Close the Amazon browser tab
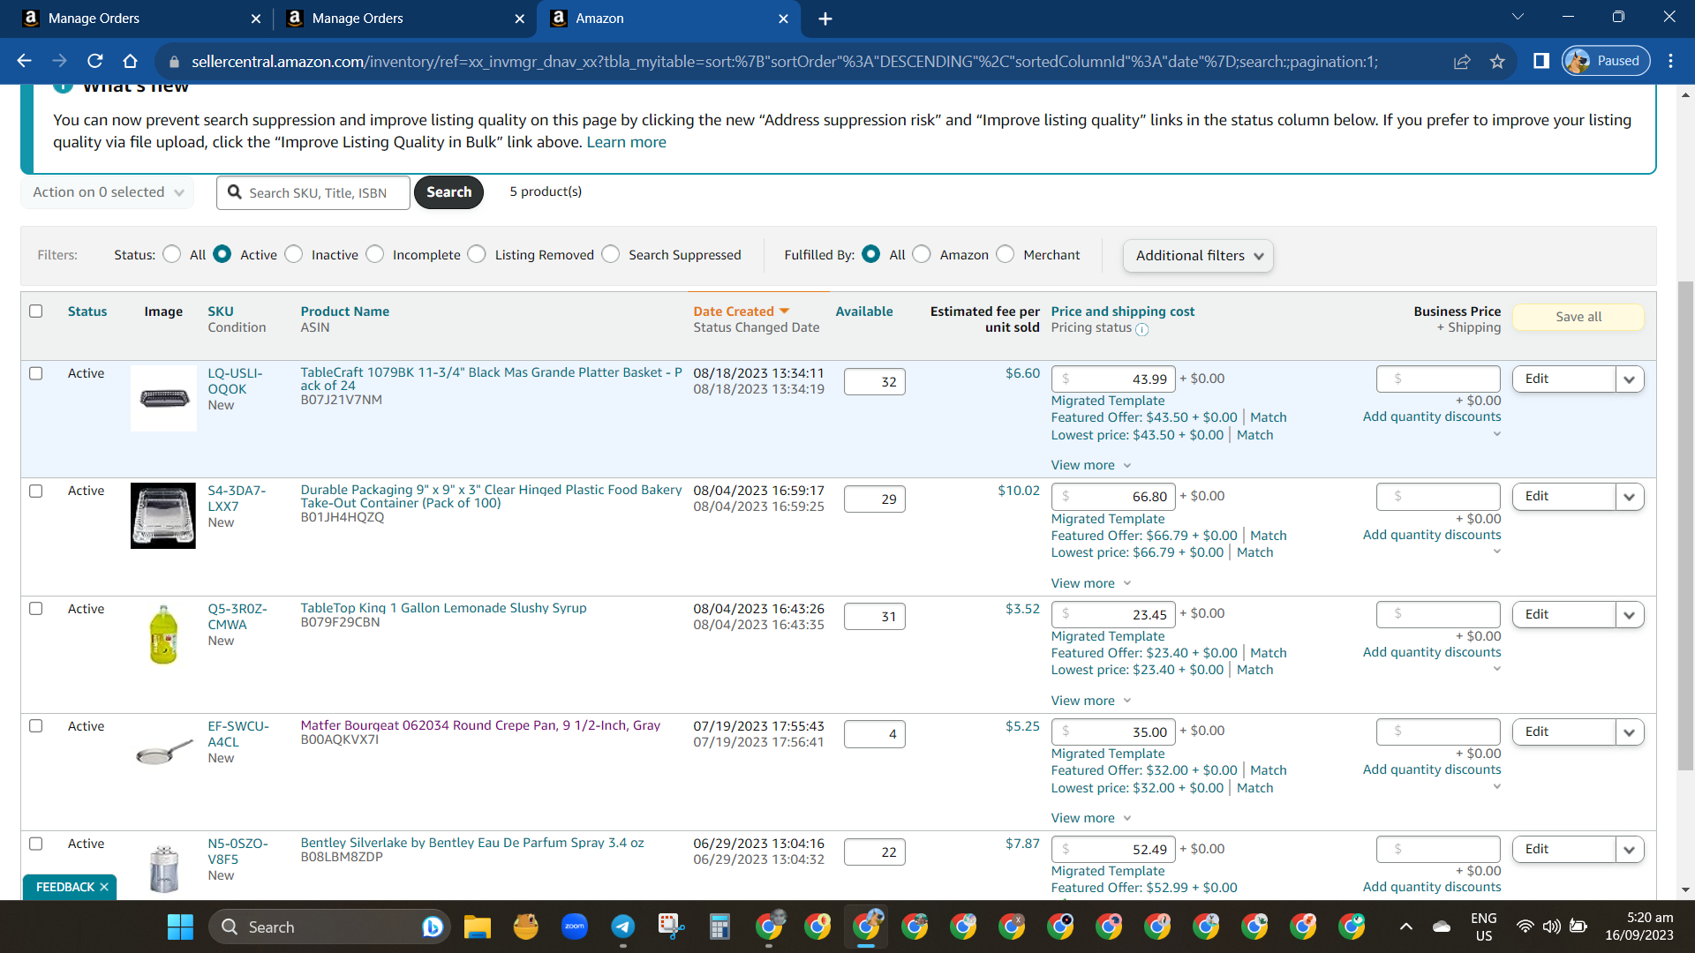This screenshot has width=1695, height=953. click(783, 19)
